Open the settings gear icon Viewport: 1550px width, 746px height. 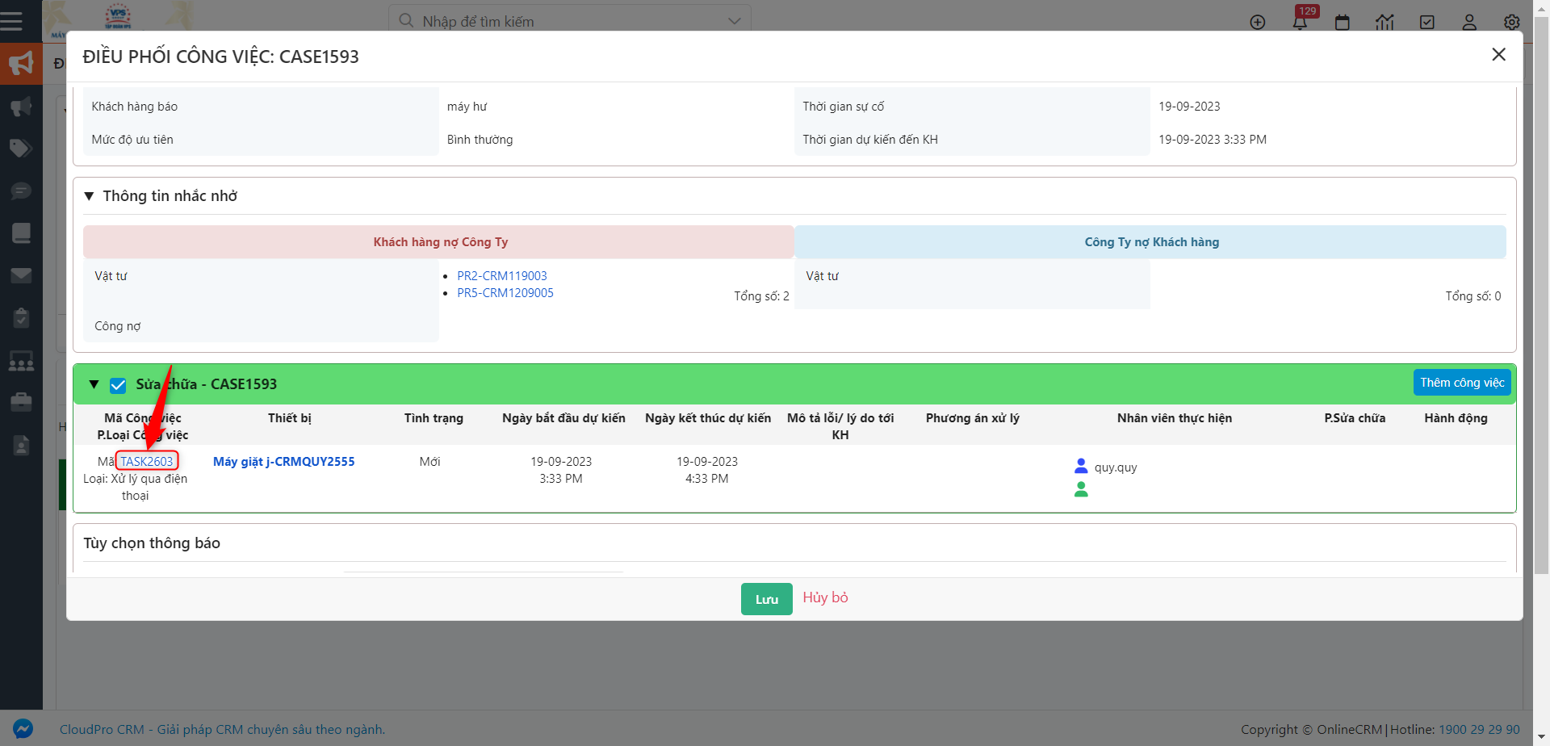tap(1512, 22)
